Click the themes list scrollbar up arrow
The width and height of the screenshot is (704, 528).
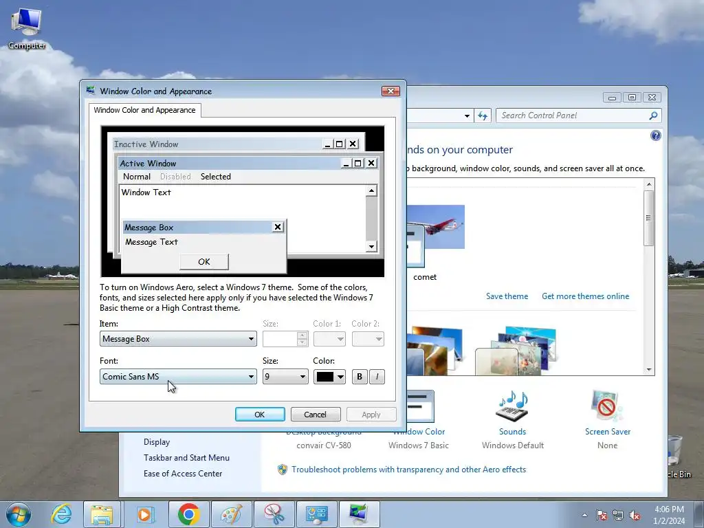click(x=649, y=184)
